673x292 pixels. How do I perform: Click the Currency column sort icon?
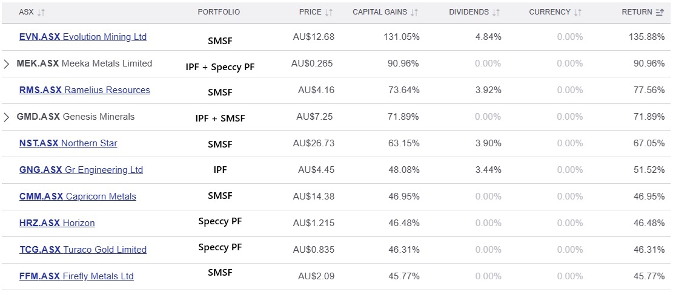click(x=578, y=12)
